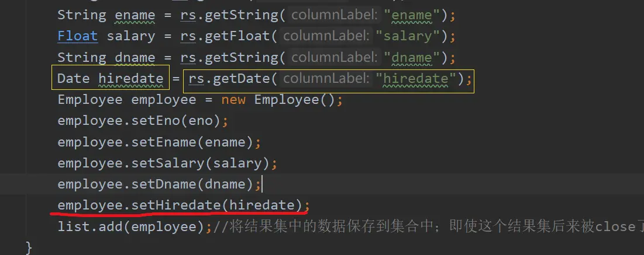Click the Date hiredate variable declaration
The width and height of the screenshot is (644, 255).
click(x=110, y=78)
